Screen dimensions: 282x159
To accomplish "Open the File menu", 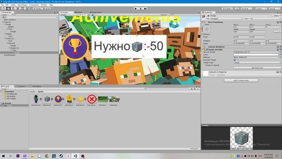I will (2, 5).
